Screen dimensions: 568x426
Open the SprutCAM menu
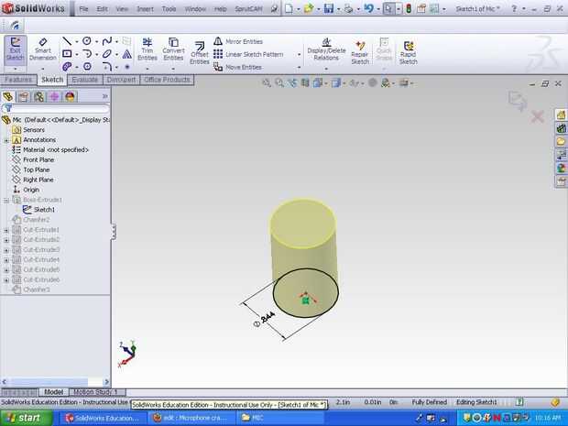pyautogui.click(x=248, y=8)
